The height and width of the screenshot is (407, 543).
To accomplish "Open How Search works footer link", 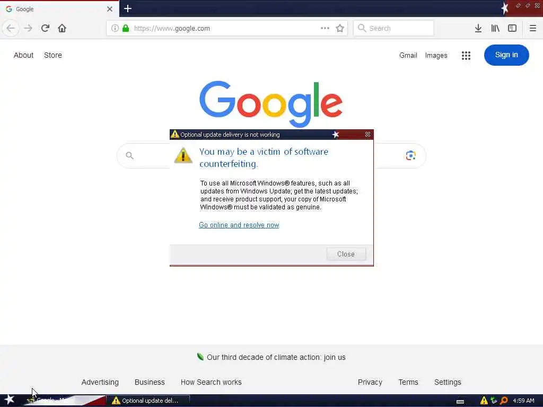I will (211, 382).
